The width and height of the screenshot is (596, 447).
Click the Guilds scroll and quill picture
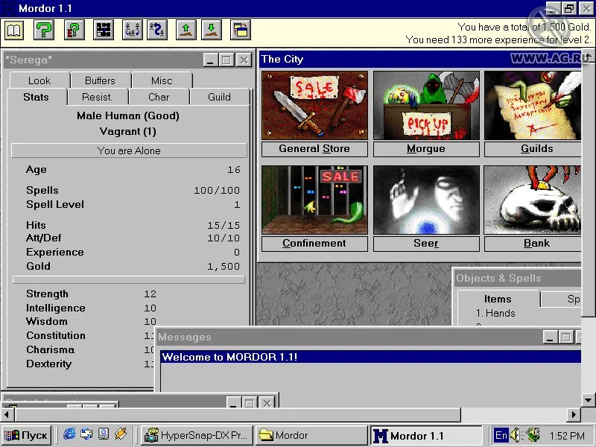[533, 105]
